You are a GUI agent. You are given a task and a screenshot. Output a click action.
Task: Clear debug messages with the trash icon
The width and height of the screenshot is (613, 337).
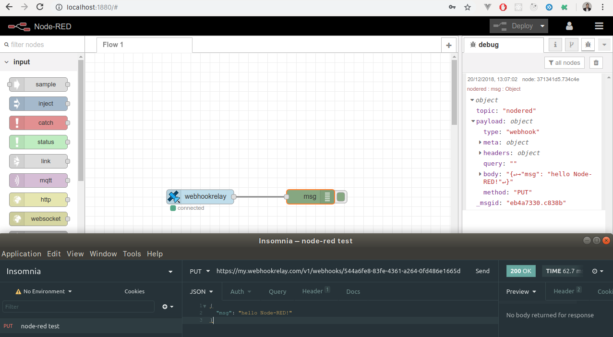[596, 62]
